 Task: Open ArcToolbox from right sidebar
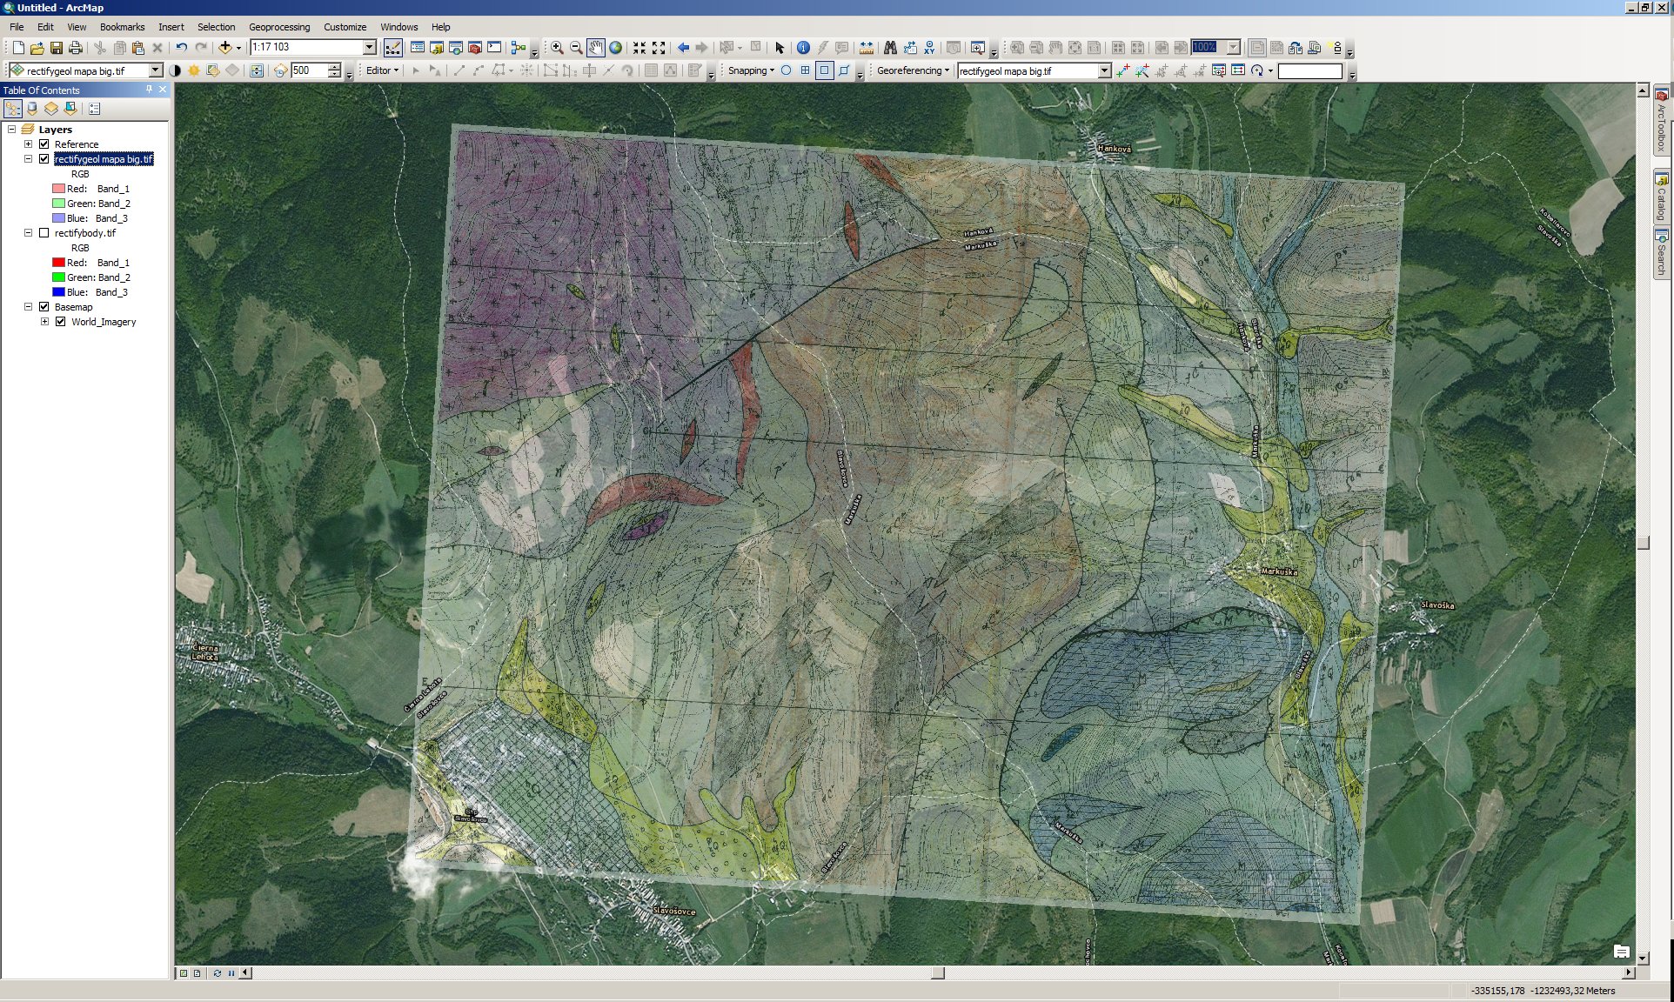(1662, 120)
